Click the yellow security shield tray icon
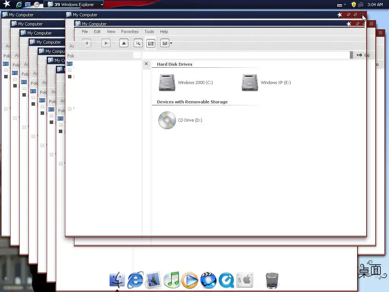This screenshot has height=292, width=389. click(x=354, y=5)
